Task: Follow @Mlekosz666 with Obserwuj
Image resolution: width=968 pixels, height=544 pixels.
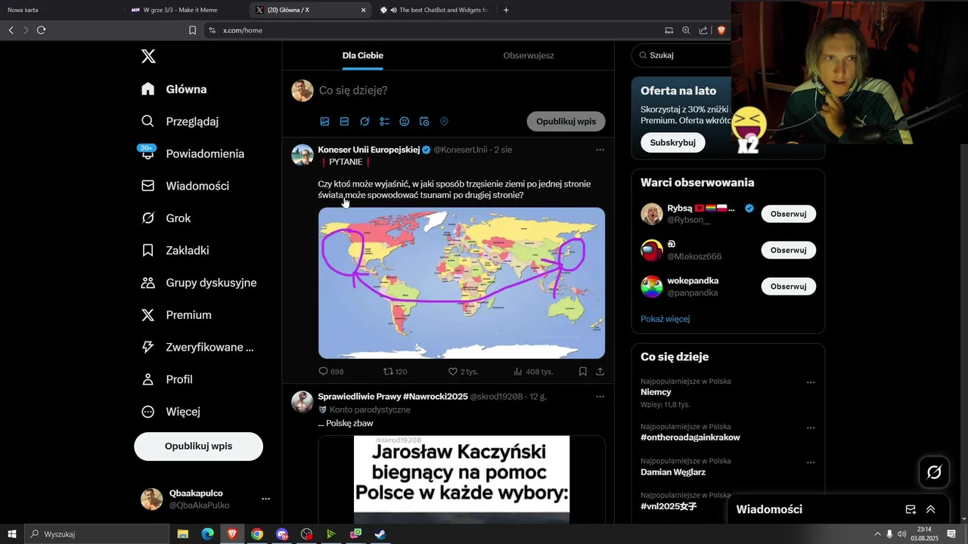Action: click(788, 250)
